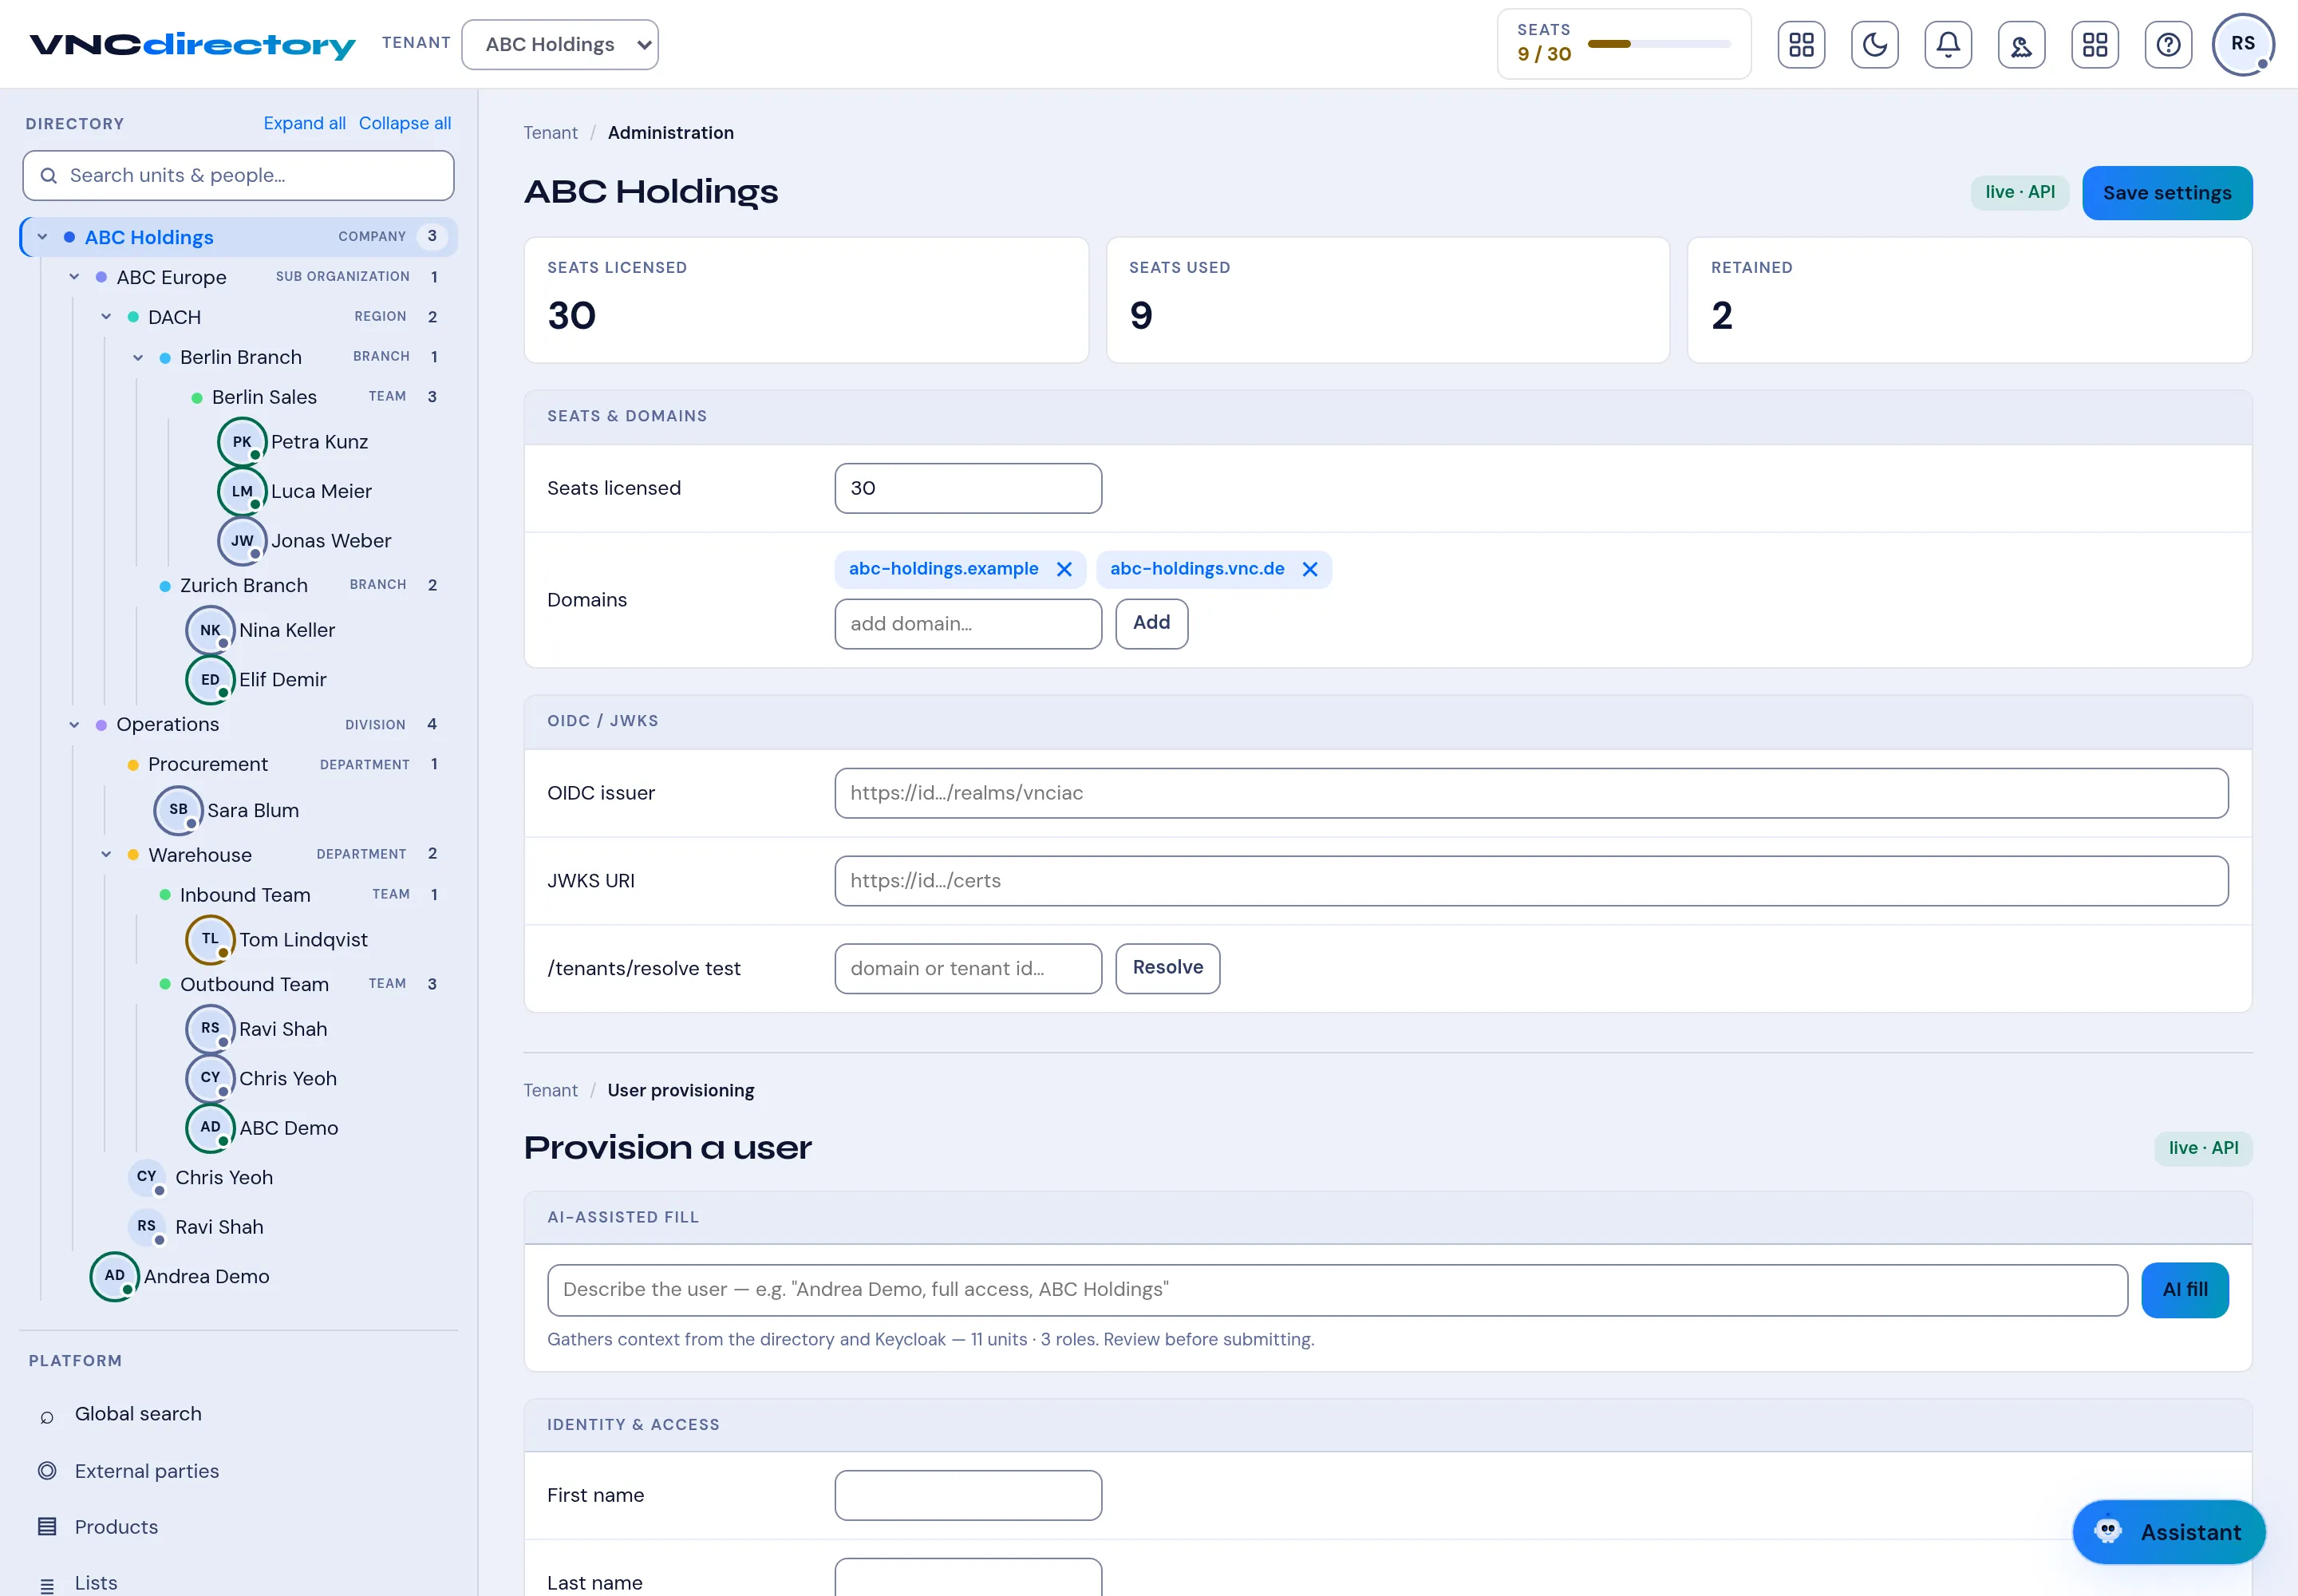Focus the Search units & people field
This screenshot has width=2298, height=1596.
tap(238, 176)
